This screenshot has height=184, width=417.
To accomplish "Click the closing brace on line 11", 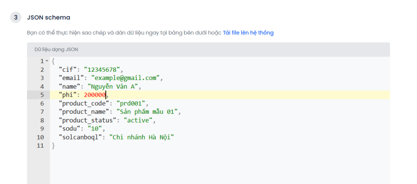I will tap(53, 146).
